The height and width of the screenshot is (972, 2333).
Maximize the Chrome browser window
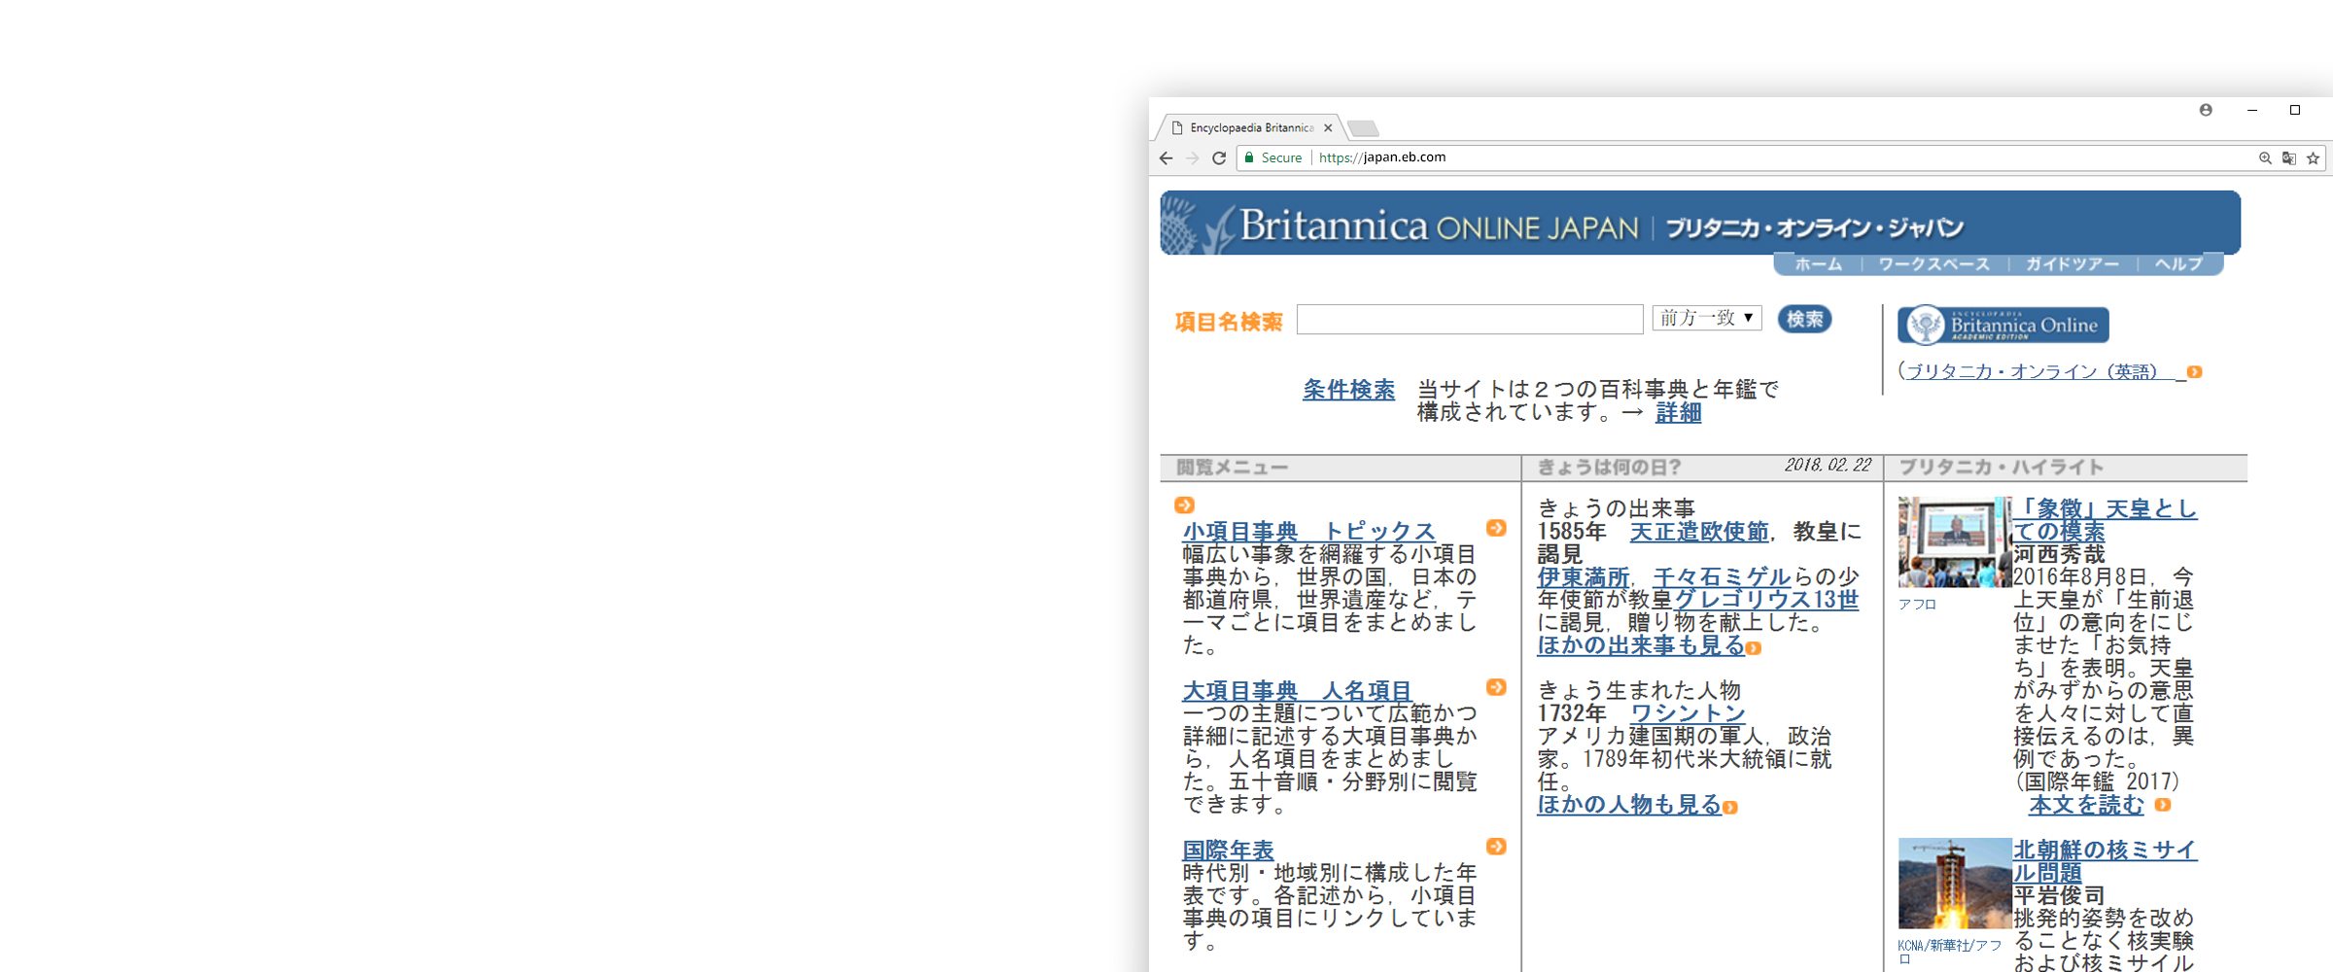tap(2295, 110)
